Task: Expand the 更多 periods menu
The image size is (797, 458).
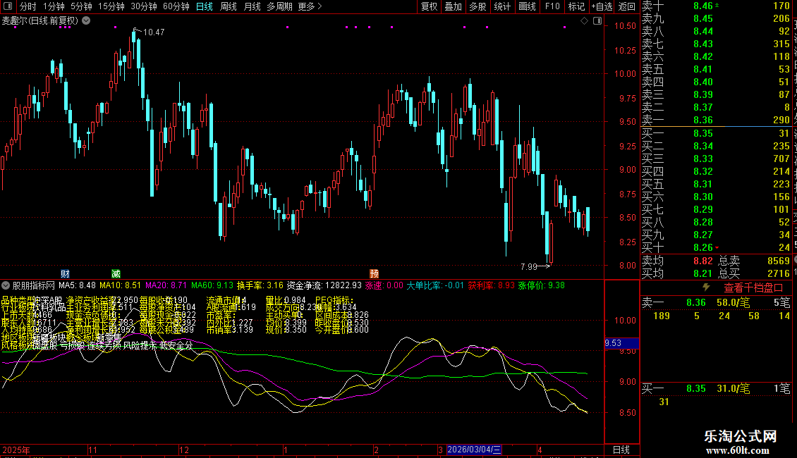Action: [x=310, y=6]
